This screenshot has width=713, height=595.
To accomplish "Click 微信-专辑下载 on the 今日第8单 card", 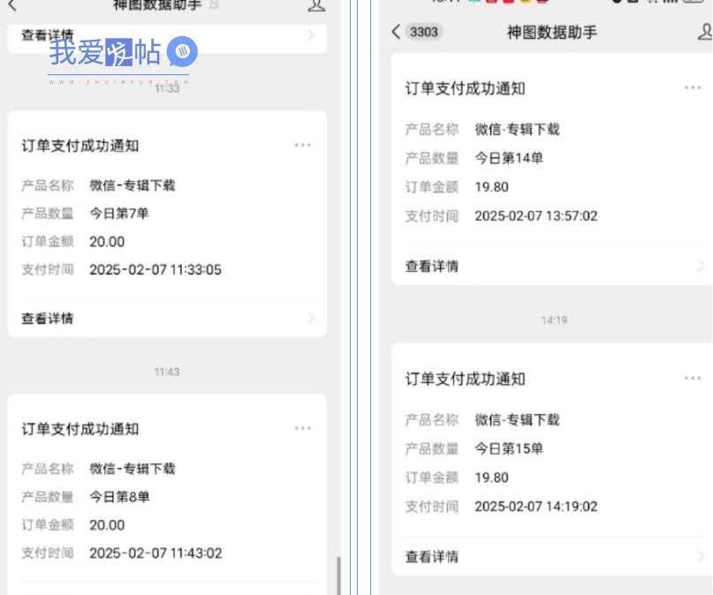I will click(x=133, y=469).
